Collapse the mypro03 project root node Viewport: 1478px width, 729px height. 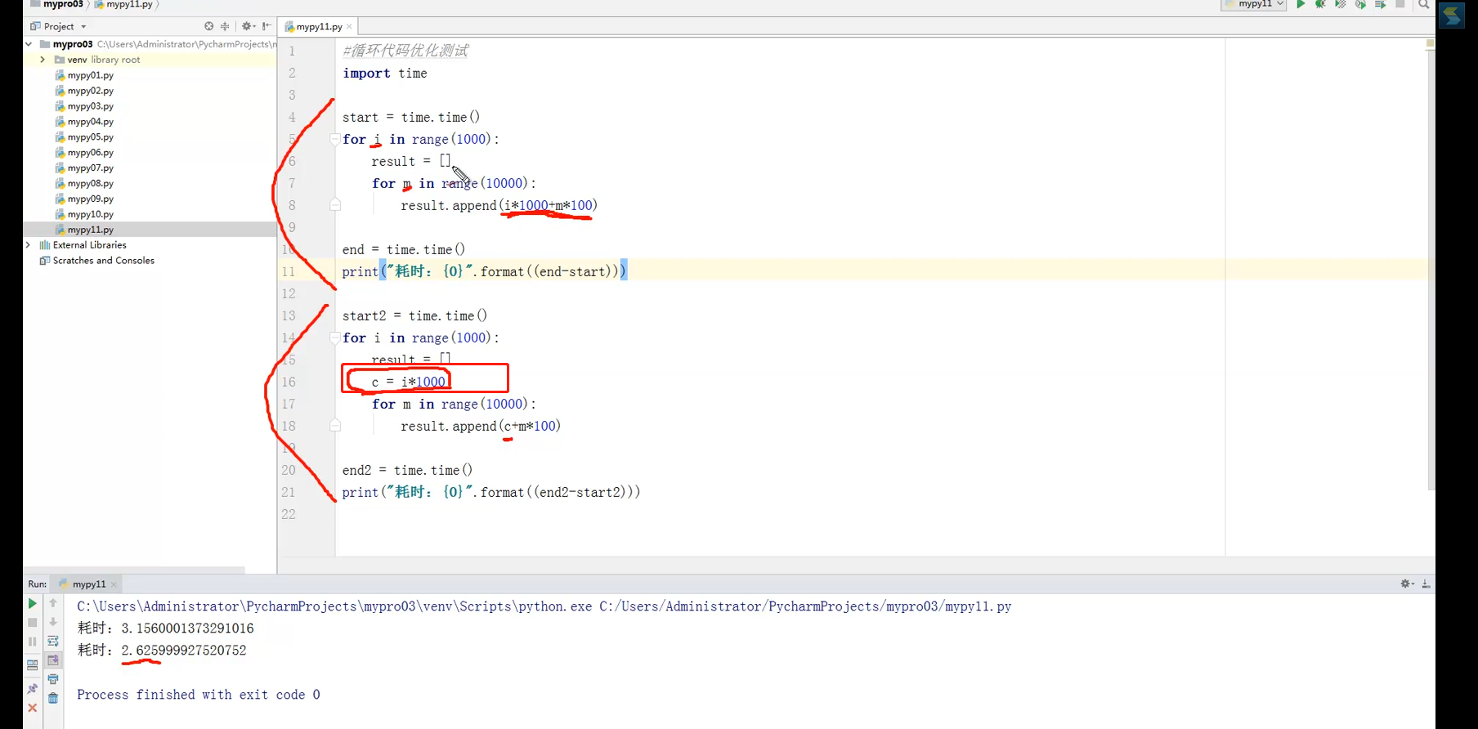pyautogui.click(x=29, y=44)
